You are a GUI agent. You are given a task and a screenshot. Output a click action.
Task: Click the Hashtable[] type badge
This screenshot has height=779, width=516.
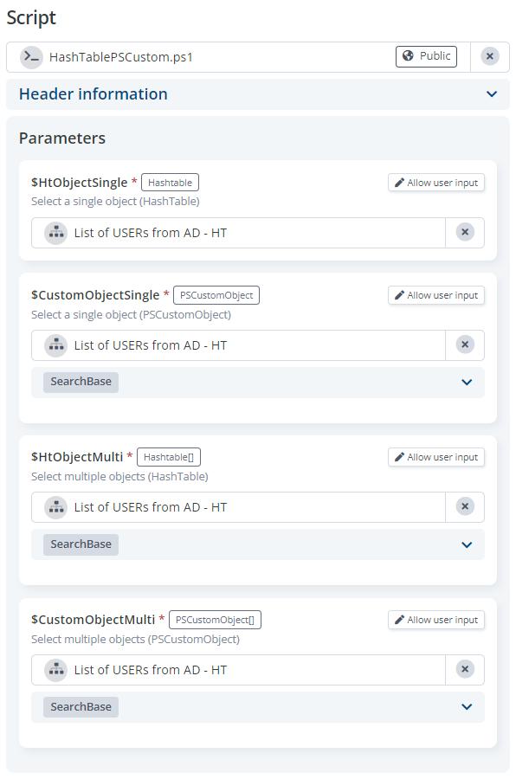(169, 457)
